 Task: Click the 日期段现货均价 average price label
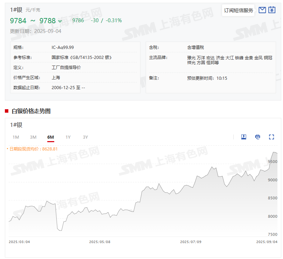coord(33,149)
